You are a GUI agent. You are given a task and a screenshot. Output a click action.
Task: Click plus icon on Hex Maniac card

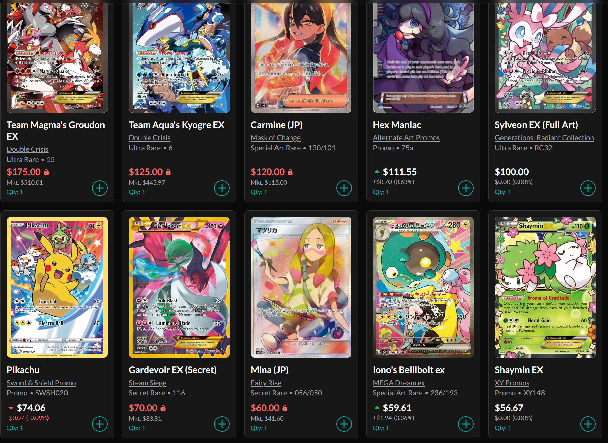(466, 188)
